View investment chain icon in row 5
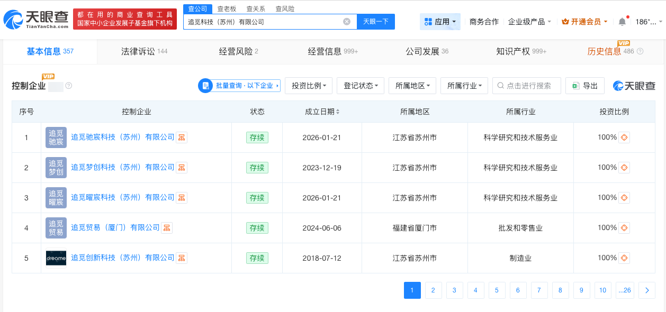This screenshot has height=312, width=666. 624,258
